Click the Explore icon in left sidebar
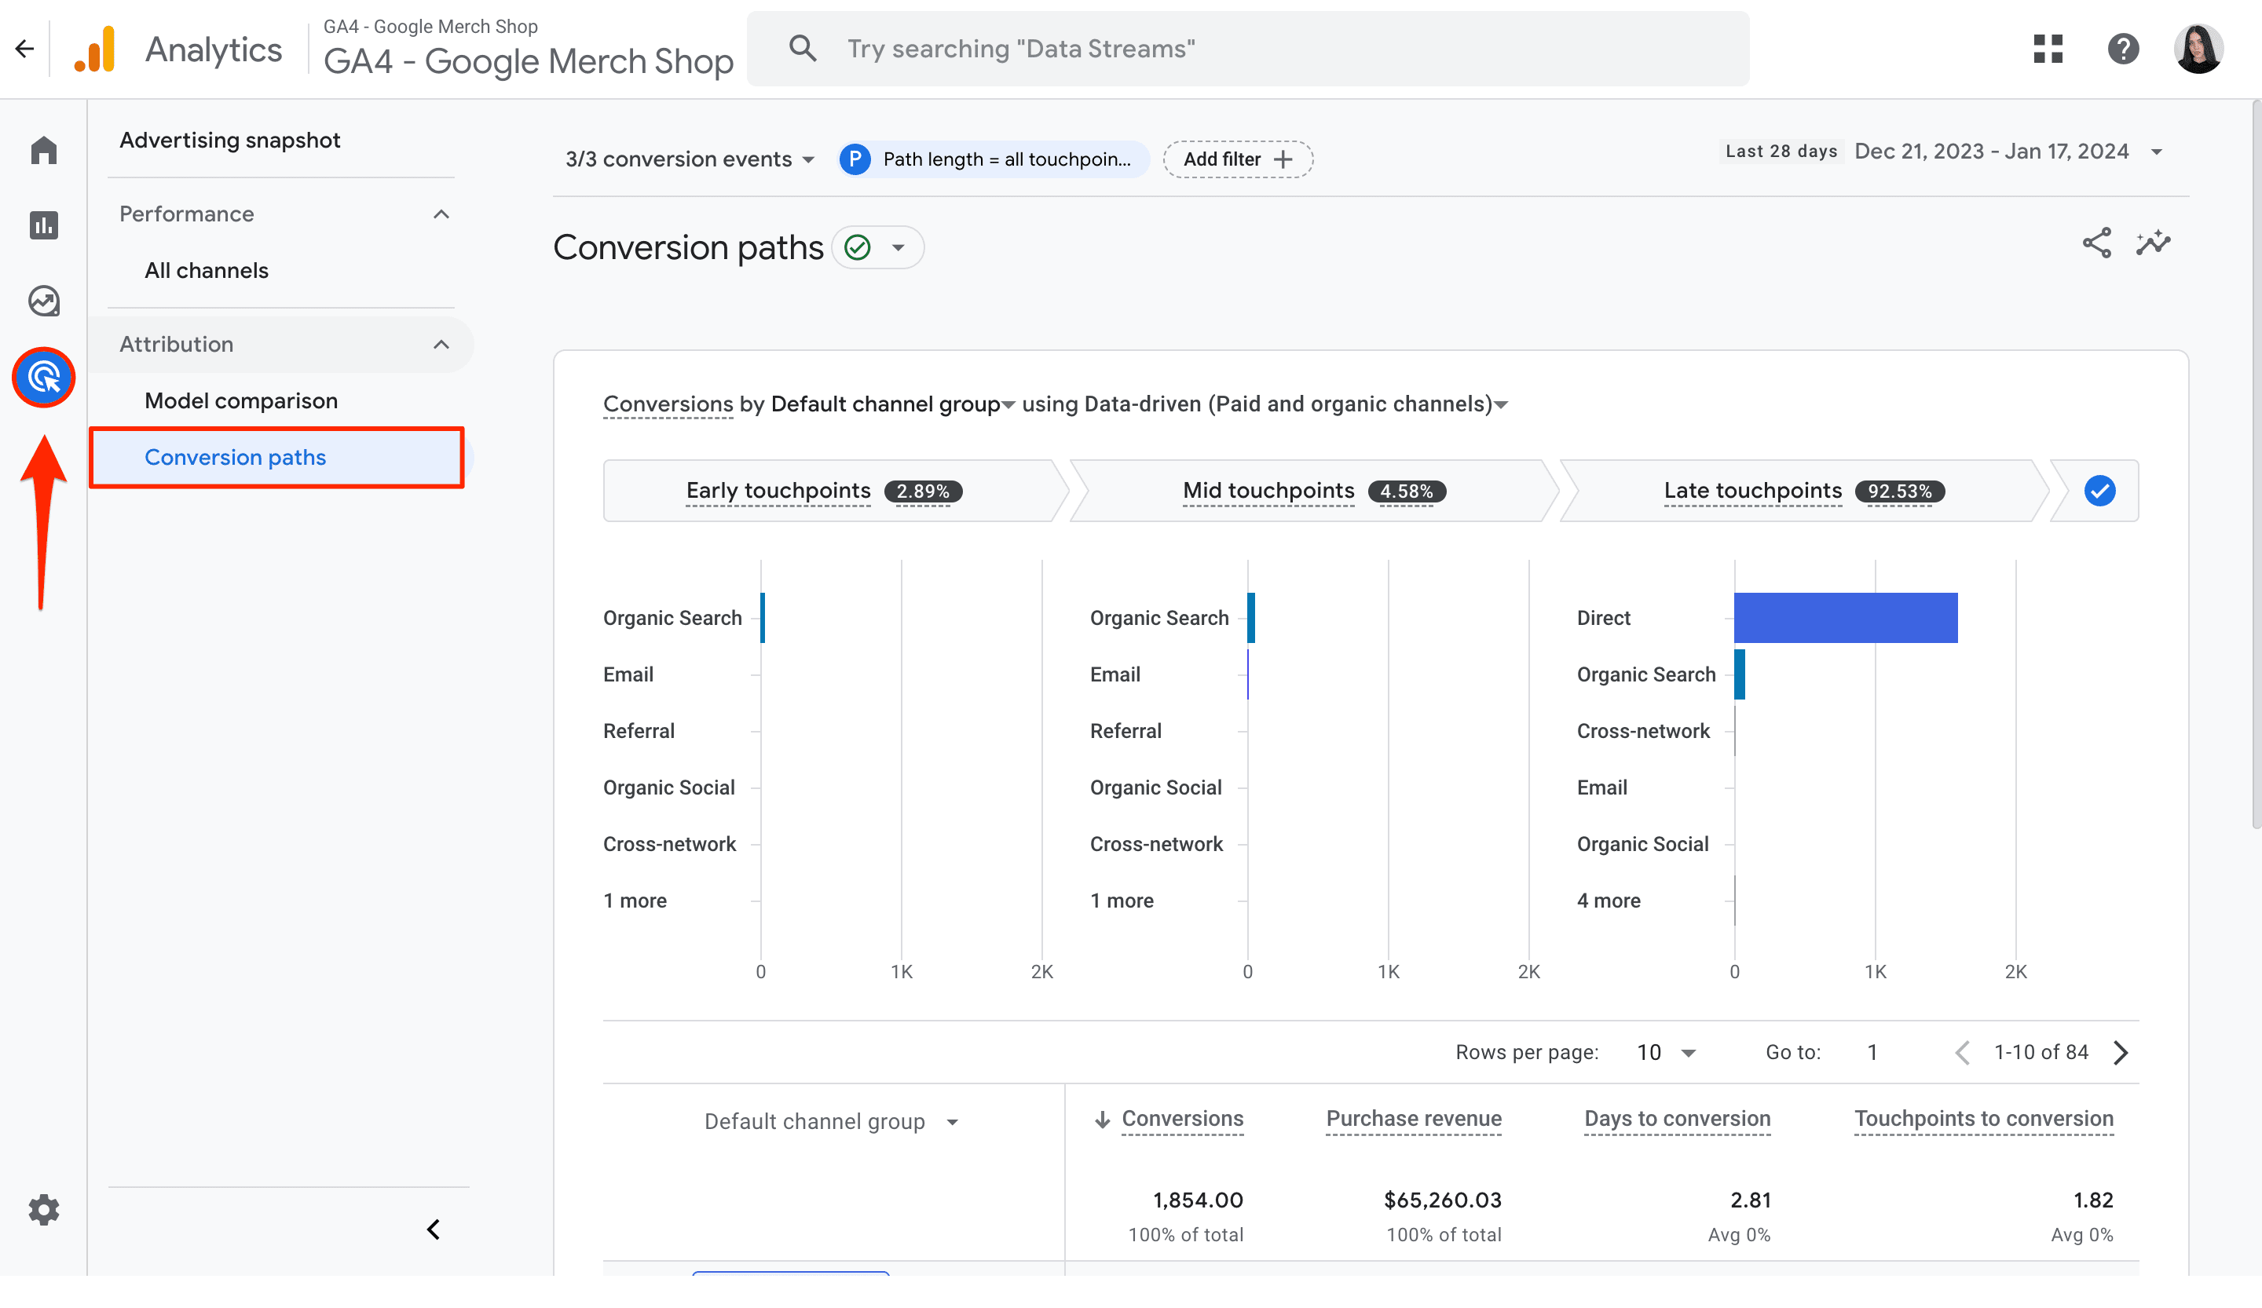The width and height of the screenshot is (2262, 1308). coord(42,301)
